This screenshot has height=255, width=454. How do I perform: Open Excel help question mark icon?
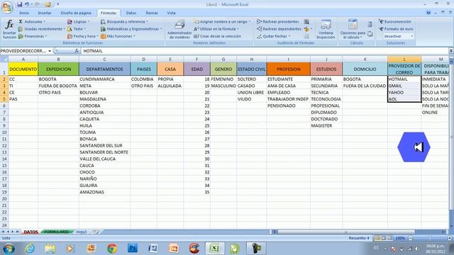click(x=428, y=13)
